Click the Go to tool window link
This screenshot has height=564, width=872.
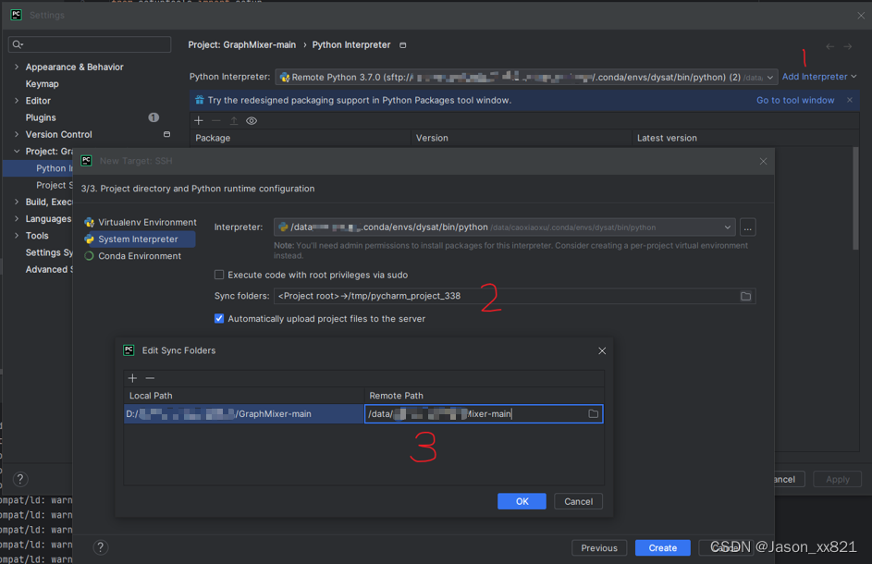click(795, 100)
